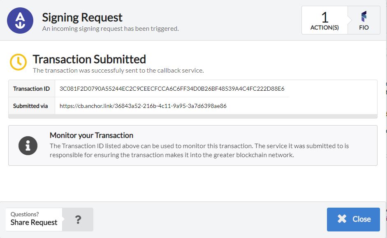Click the cb.anchor.link callback URL
This screenshot has width=387, height=238.
pos(143,106)
